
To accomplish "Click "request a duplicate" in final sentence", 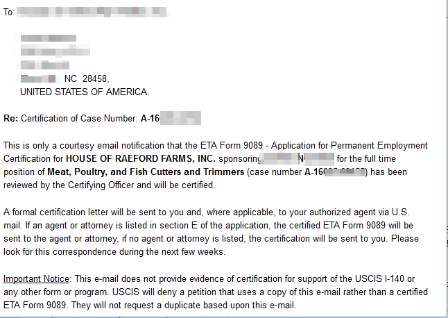I will click(x=210, y=305).
